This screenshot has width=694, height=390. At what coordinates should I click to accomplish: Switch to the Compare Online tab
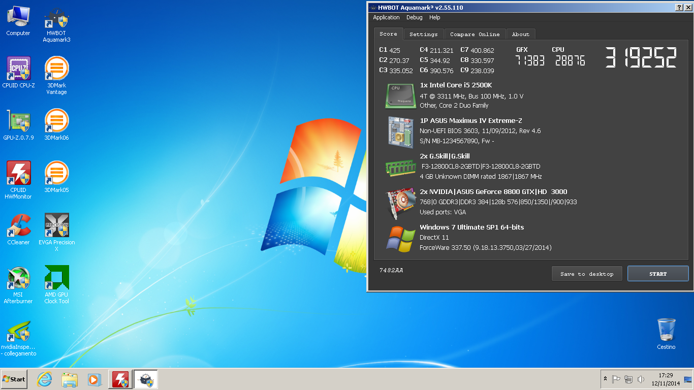point(475,34)
